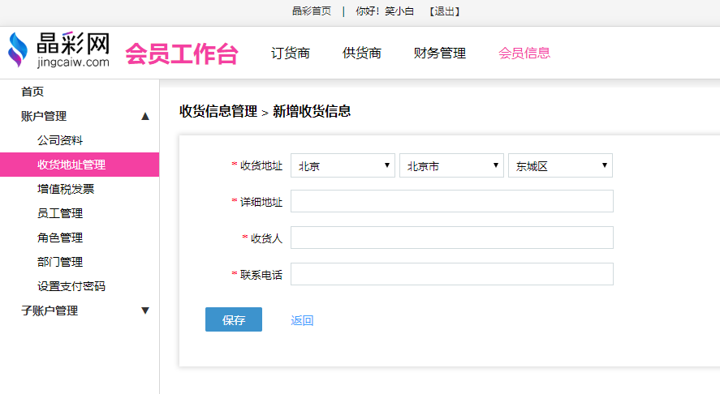Expand the 子账户管理 section arrow
Screen dimensions: 720x394
[145, 310]
